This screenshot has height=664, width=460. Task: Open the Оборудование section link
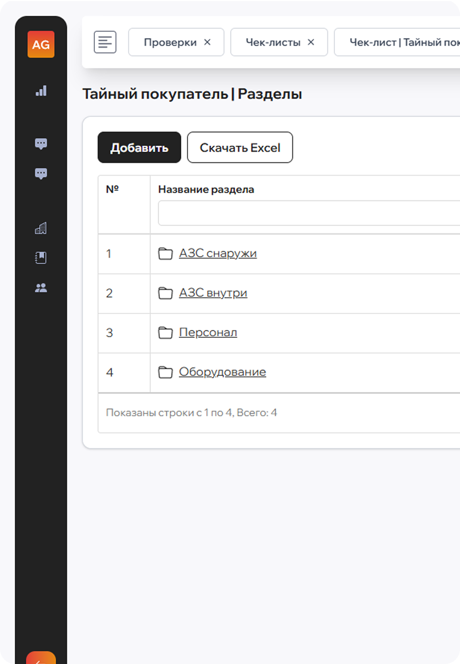tap(222, 372)
